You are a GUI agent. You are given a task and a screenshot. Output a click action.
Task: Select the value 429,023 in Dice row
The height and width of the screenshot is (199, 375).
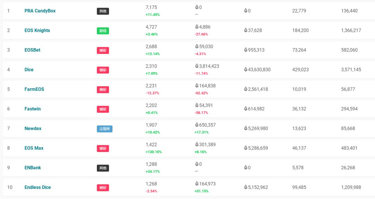pos(301,70)
